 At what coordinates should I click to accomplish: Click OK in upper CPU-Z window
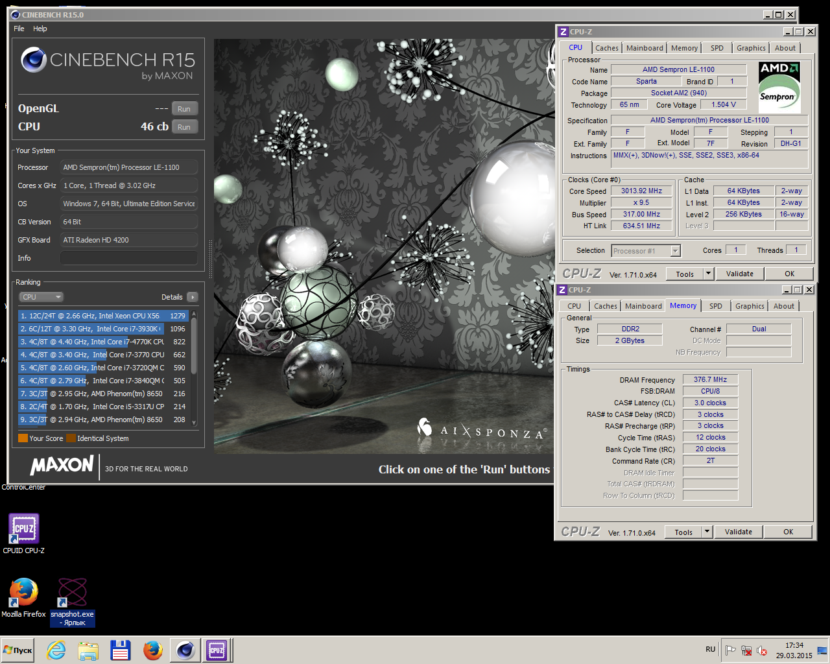[790, 274]
